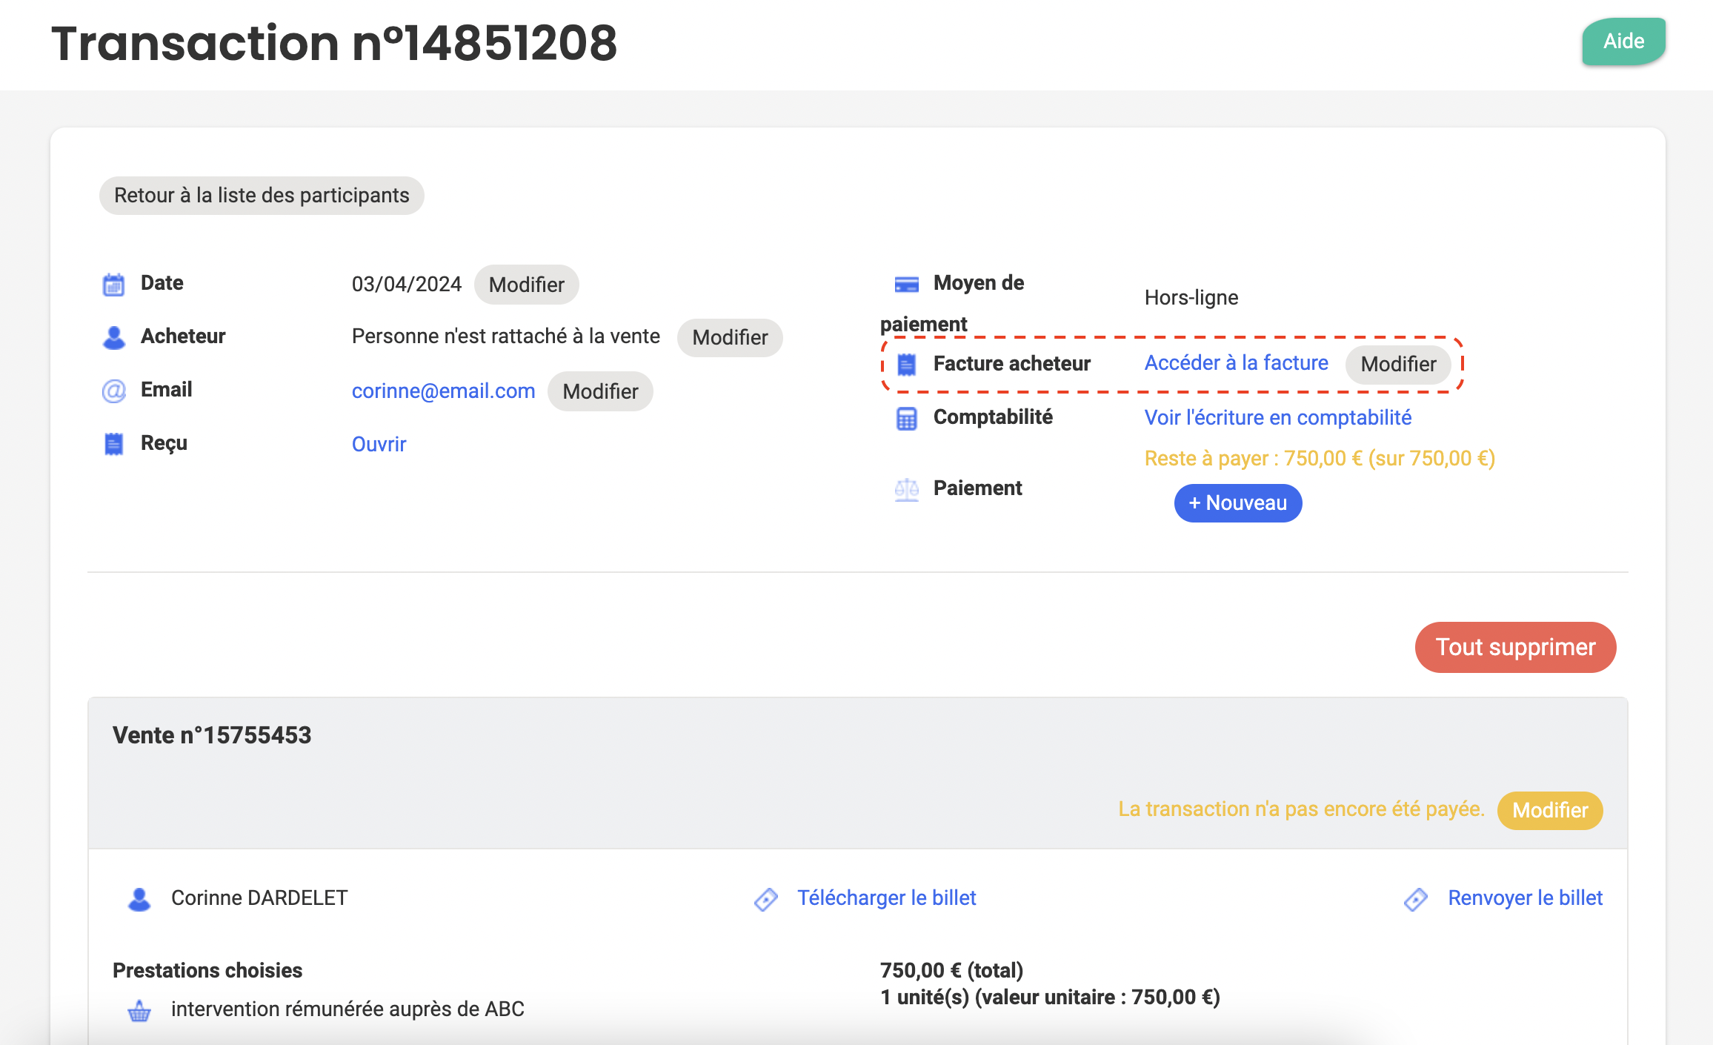Click the red Tout supprimer button

[1515, 647]
